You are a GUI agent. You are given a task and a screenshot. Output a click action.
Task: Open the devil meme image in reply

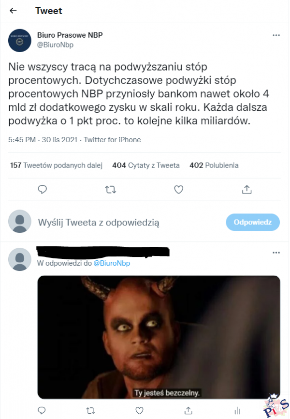point(159,337)
